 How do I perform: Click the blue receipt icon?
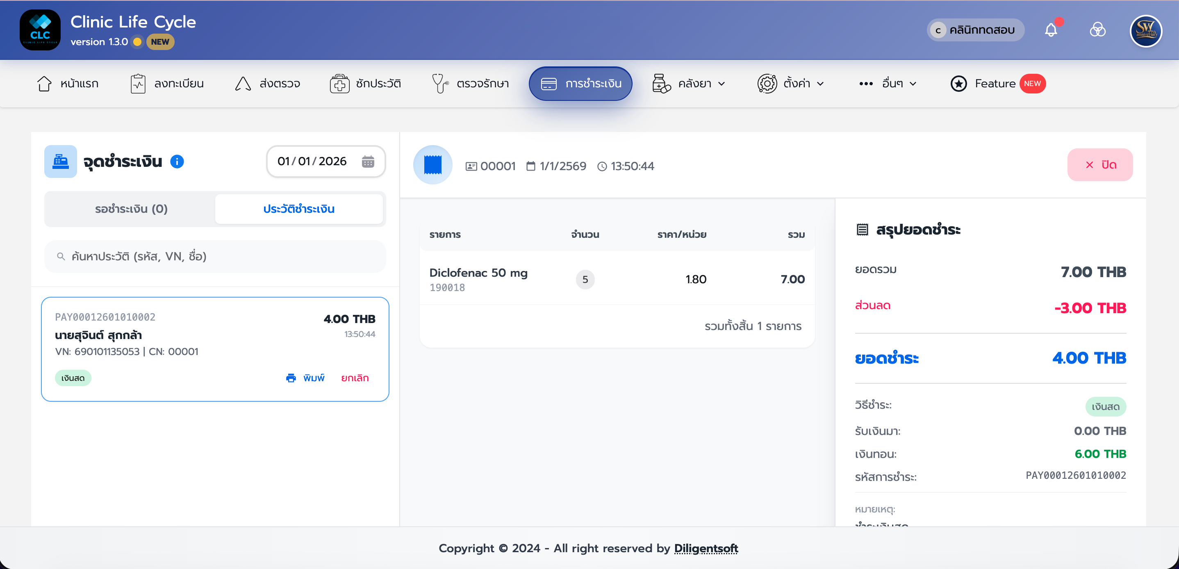(432, 165)
